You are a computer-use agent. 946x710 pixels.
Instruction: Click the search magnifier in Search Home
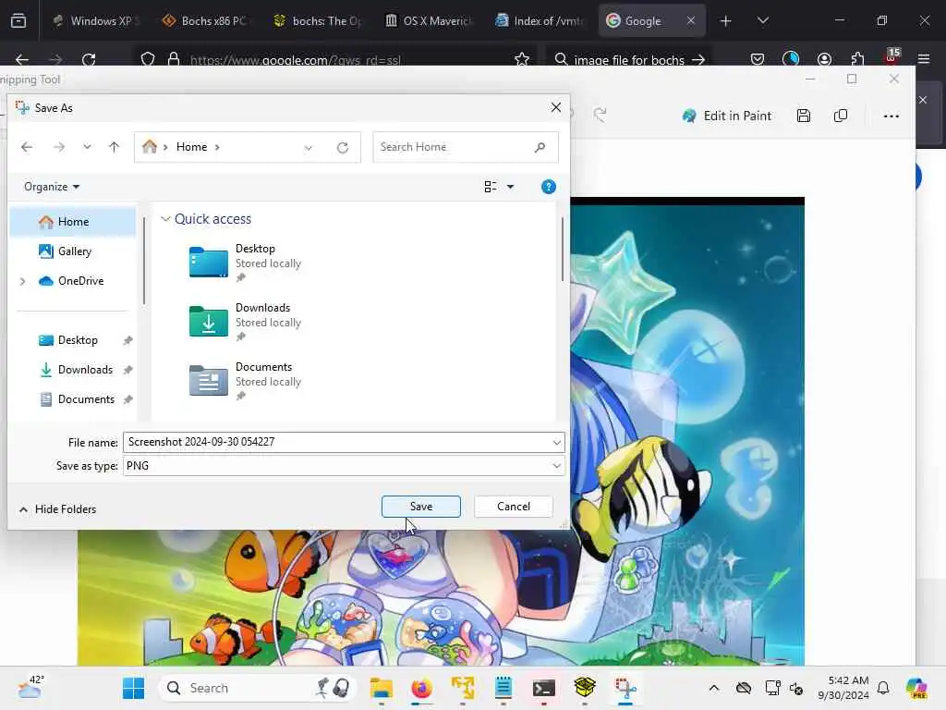[540, 147]
